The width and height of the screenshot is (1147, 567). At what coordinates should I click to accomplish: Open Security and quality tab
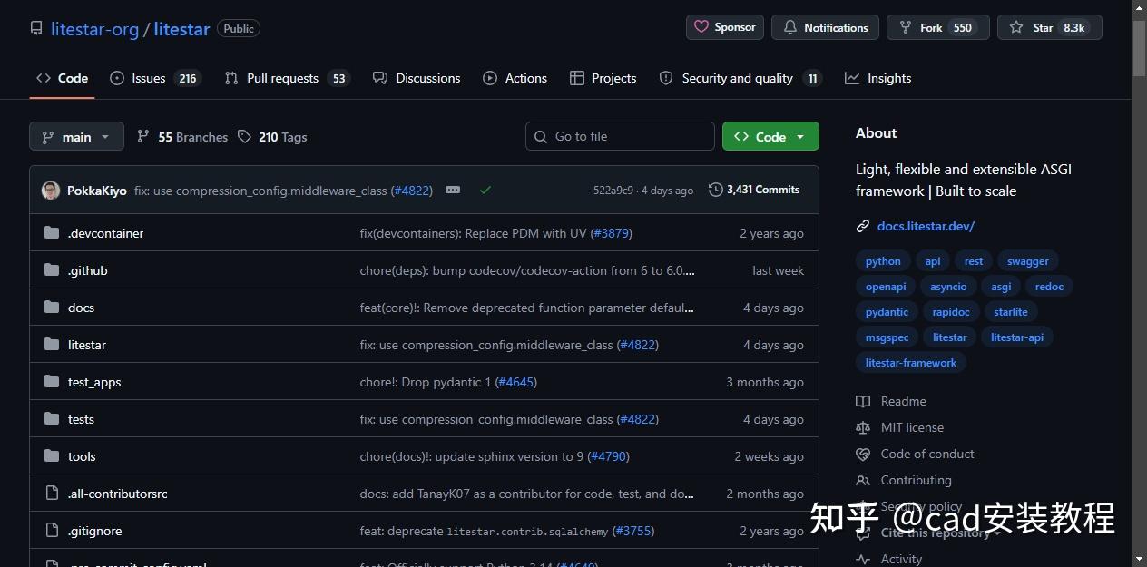click(x=740, y=78)
